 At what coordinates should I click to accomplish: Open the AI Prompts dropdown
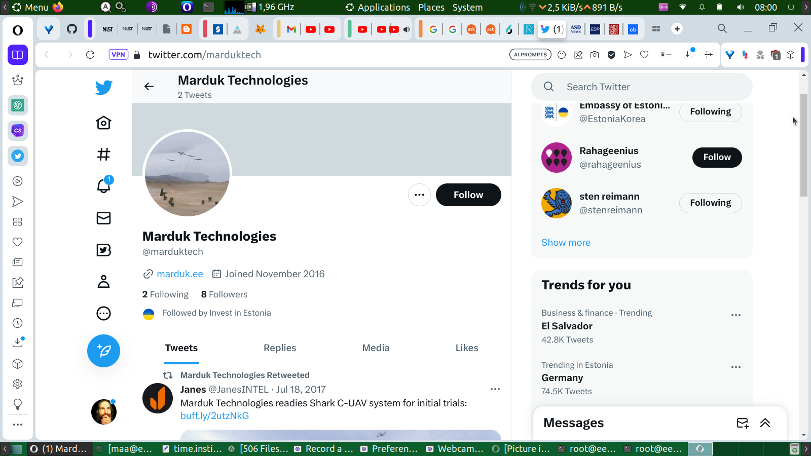pos(530,55)
